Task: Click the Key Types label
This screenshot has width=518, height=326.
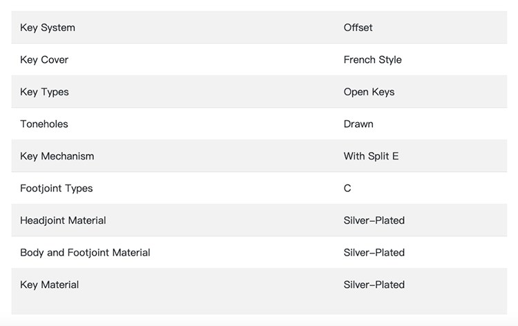Action: tap(44, 92)
